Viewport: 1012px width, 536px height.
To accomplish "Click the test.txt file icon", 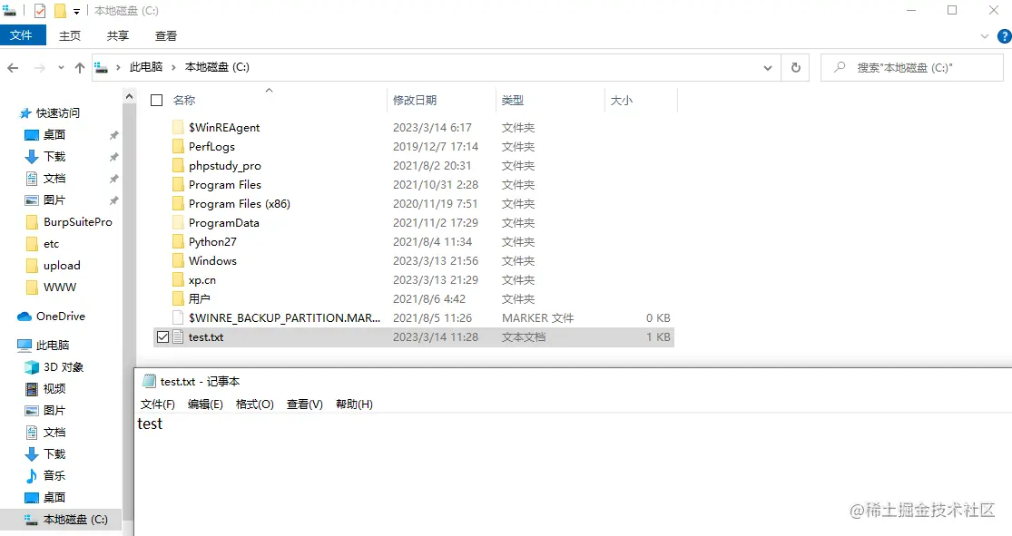I will coord(178,336).
